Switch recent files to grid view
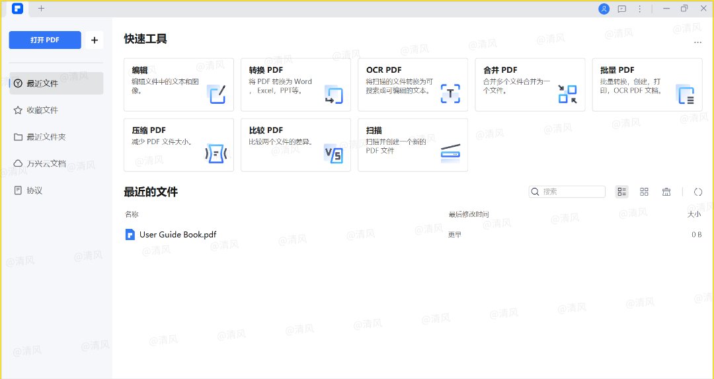This screenshot has width=714, height=379. pos(645,192)
